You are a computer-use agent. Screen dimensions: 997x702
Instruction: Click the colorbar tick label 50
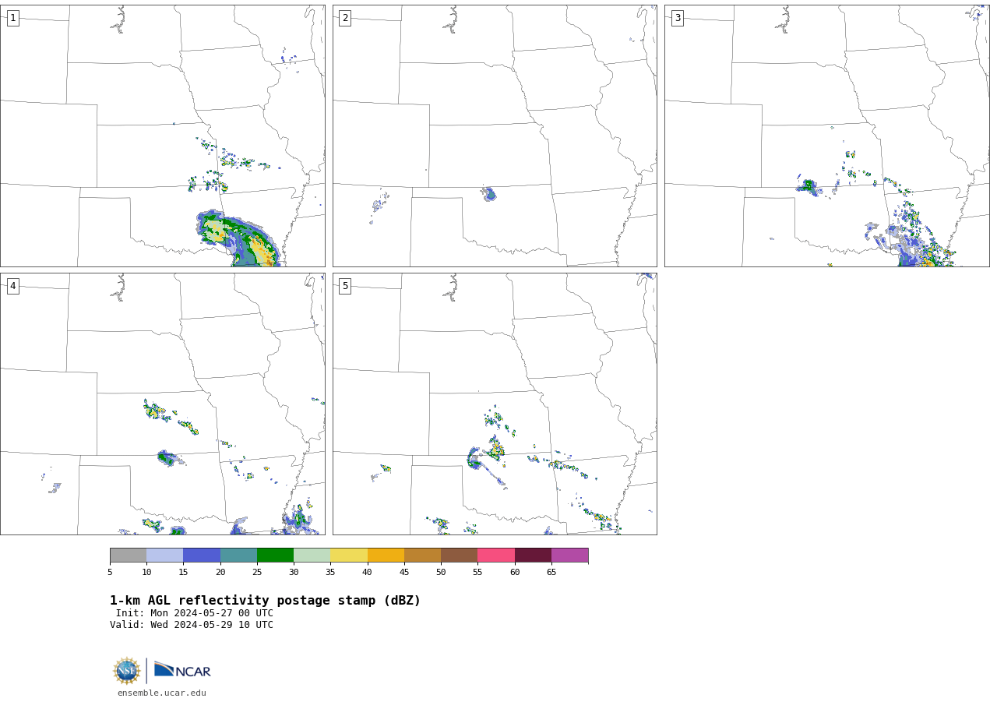(441, 572)
